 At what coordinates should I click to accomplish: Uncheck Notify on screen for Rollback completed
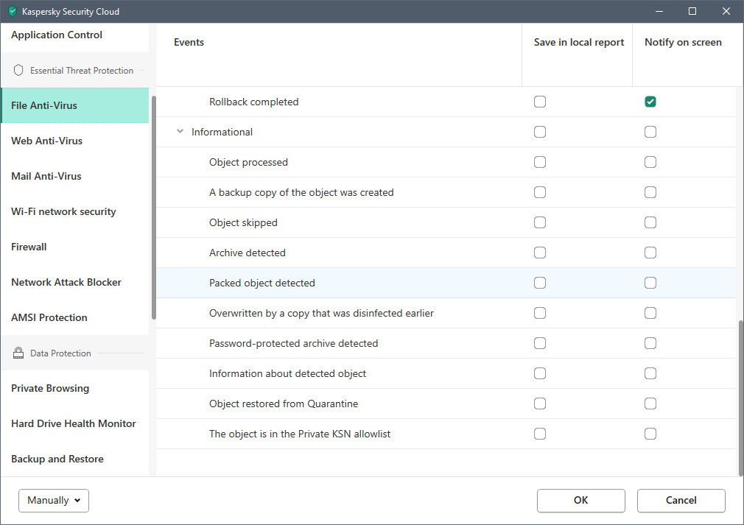[650, 102]
